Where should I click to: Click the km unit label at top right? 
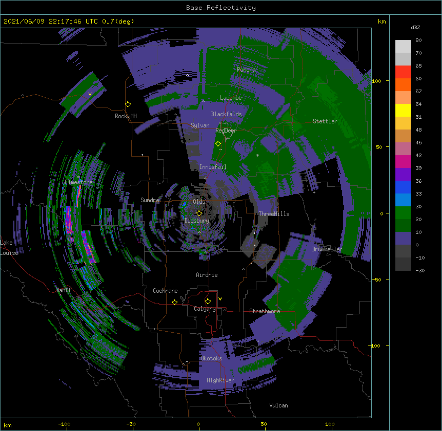(x=381, y=21)
